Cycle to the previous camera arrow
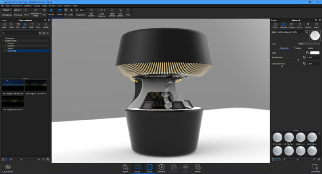This screenshot has width=322, height=174. coord(98,10)
